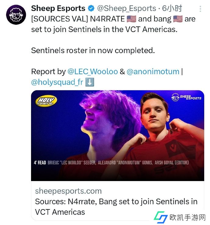Image resolution: width=210 pixels, height=225 pixels.
Task: Click the US flag after N4RRATE
Action: pos(131,19)
